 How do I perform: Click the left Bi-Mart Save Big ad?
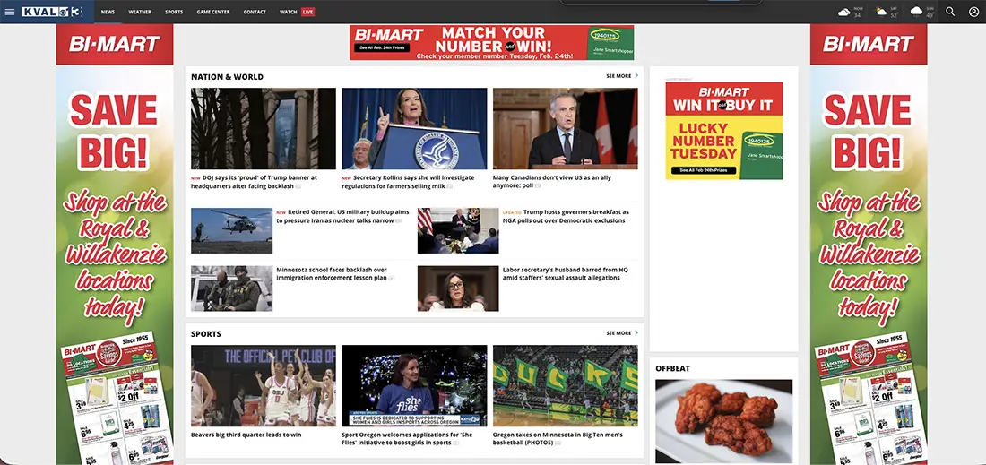coord(115,245)
